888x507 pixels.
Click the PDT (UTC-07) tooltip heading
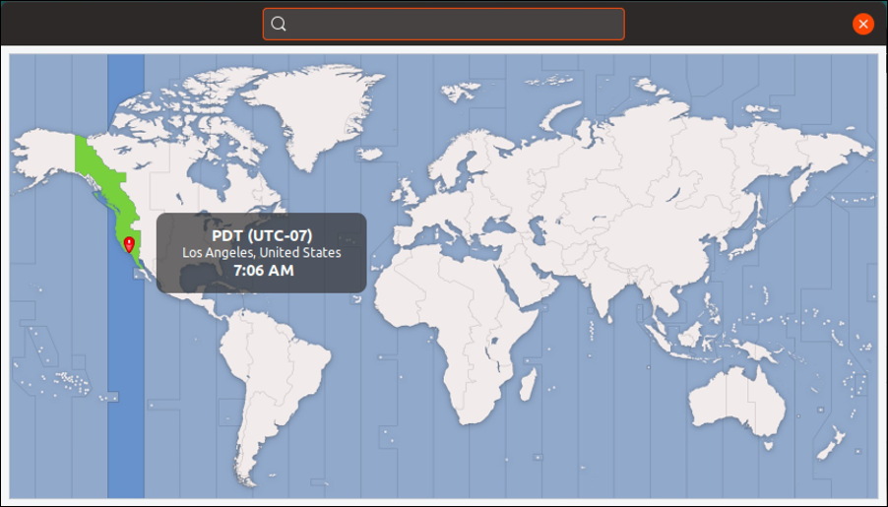point(262,235)
